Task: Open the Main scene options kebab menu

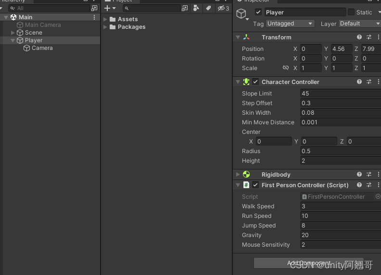Action: pyautogui.click(x=94, y=17)
